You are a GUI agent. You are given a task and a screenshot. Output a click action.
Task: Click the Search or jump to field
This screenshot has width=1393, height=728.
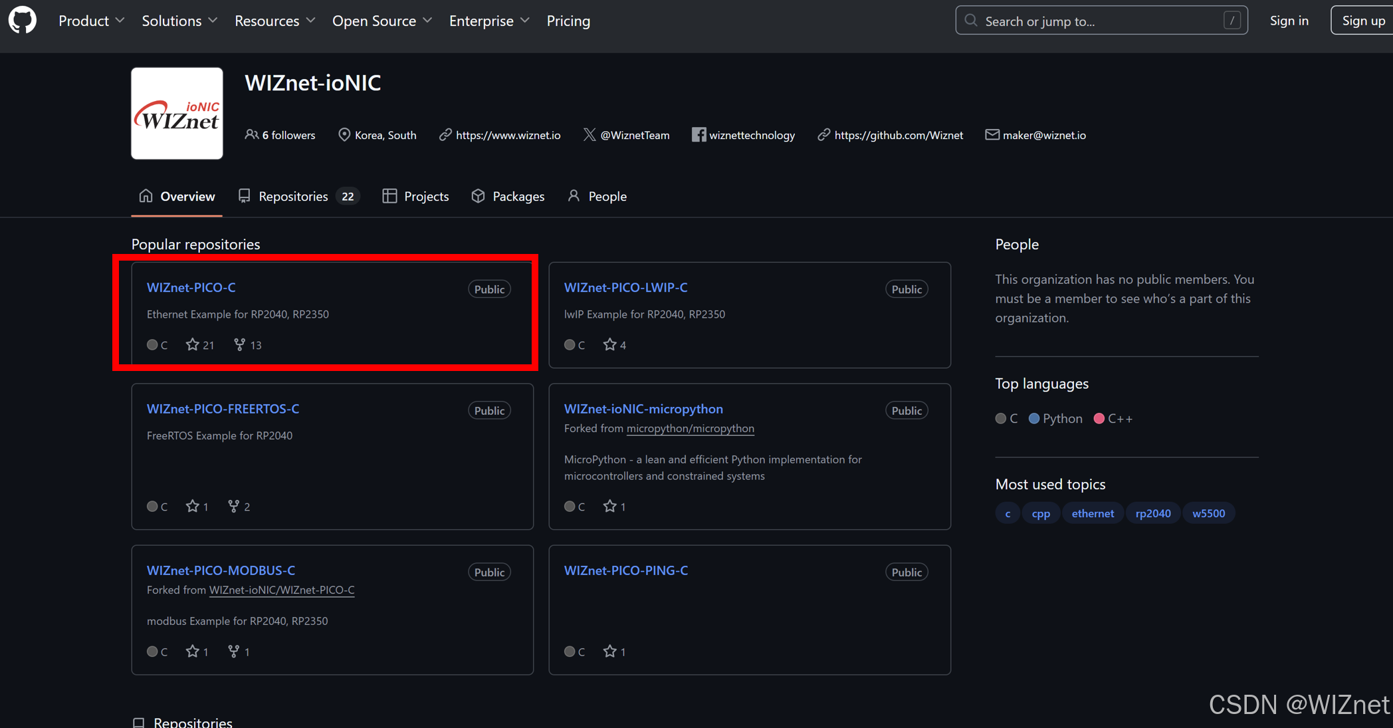[x=1101, y=21]
